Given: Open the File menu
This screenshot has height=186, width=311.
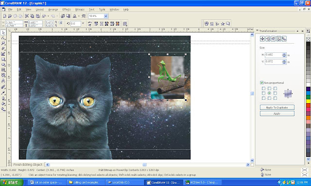Looking at the screenshot, I should coord(10,10).
